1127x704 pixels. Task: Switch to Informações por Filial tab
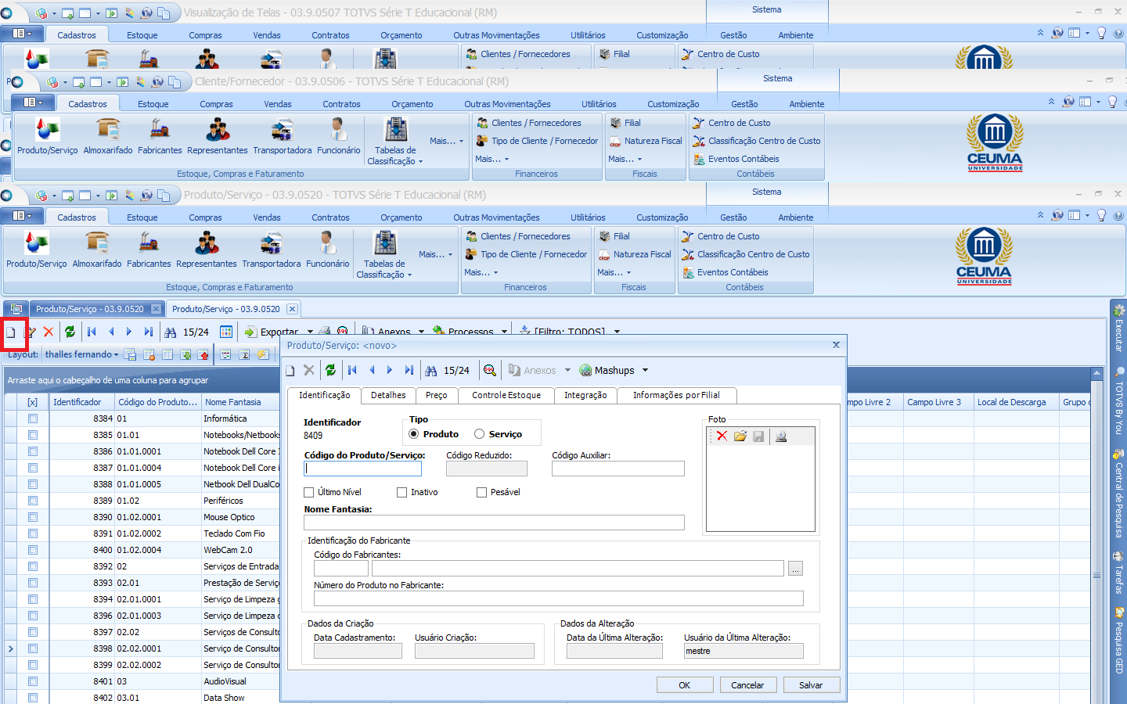[x=676, y=395]
